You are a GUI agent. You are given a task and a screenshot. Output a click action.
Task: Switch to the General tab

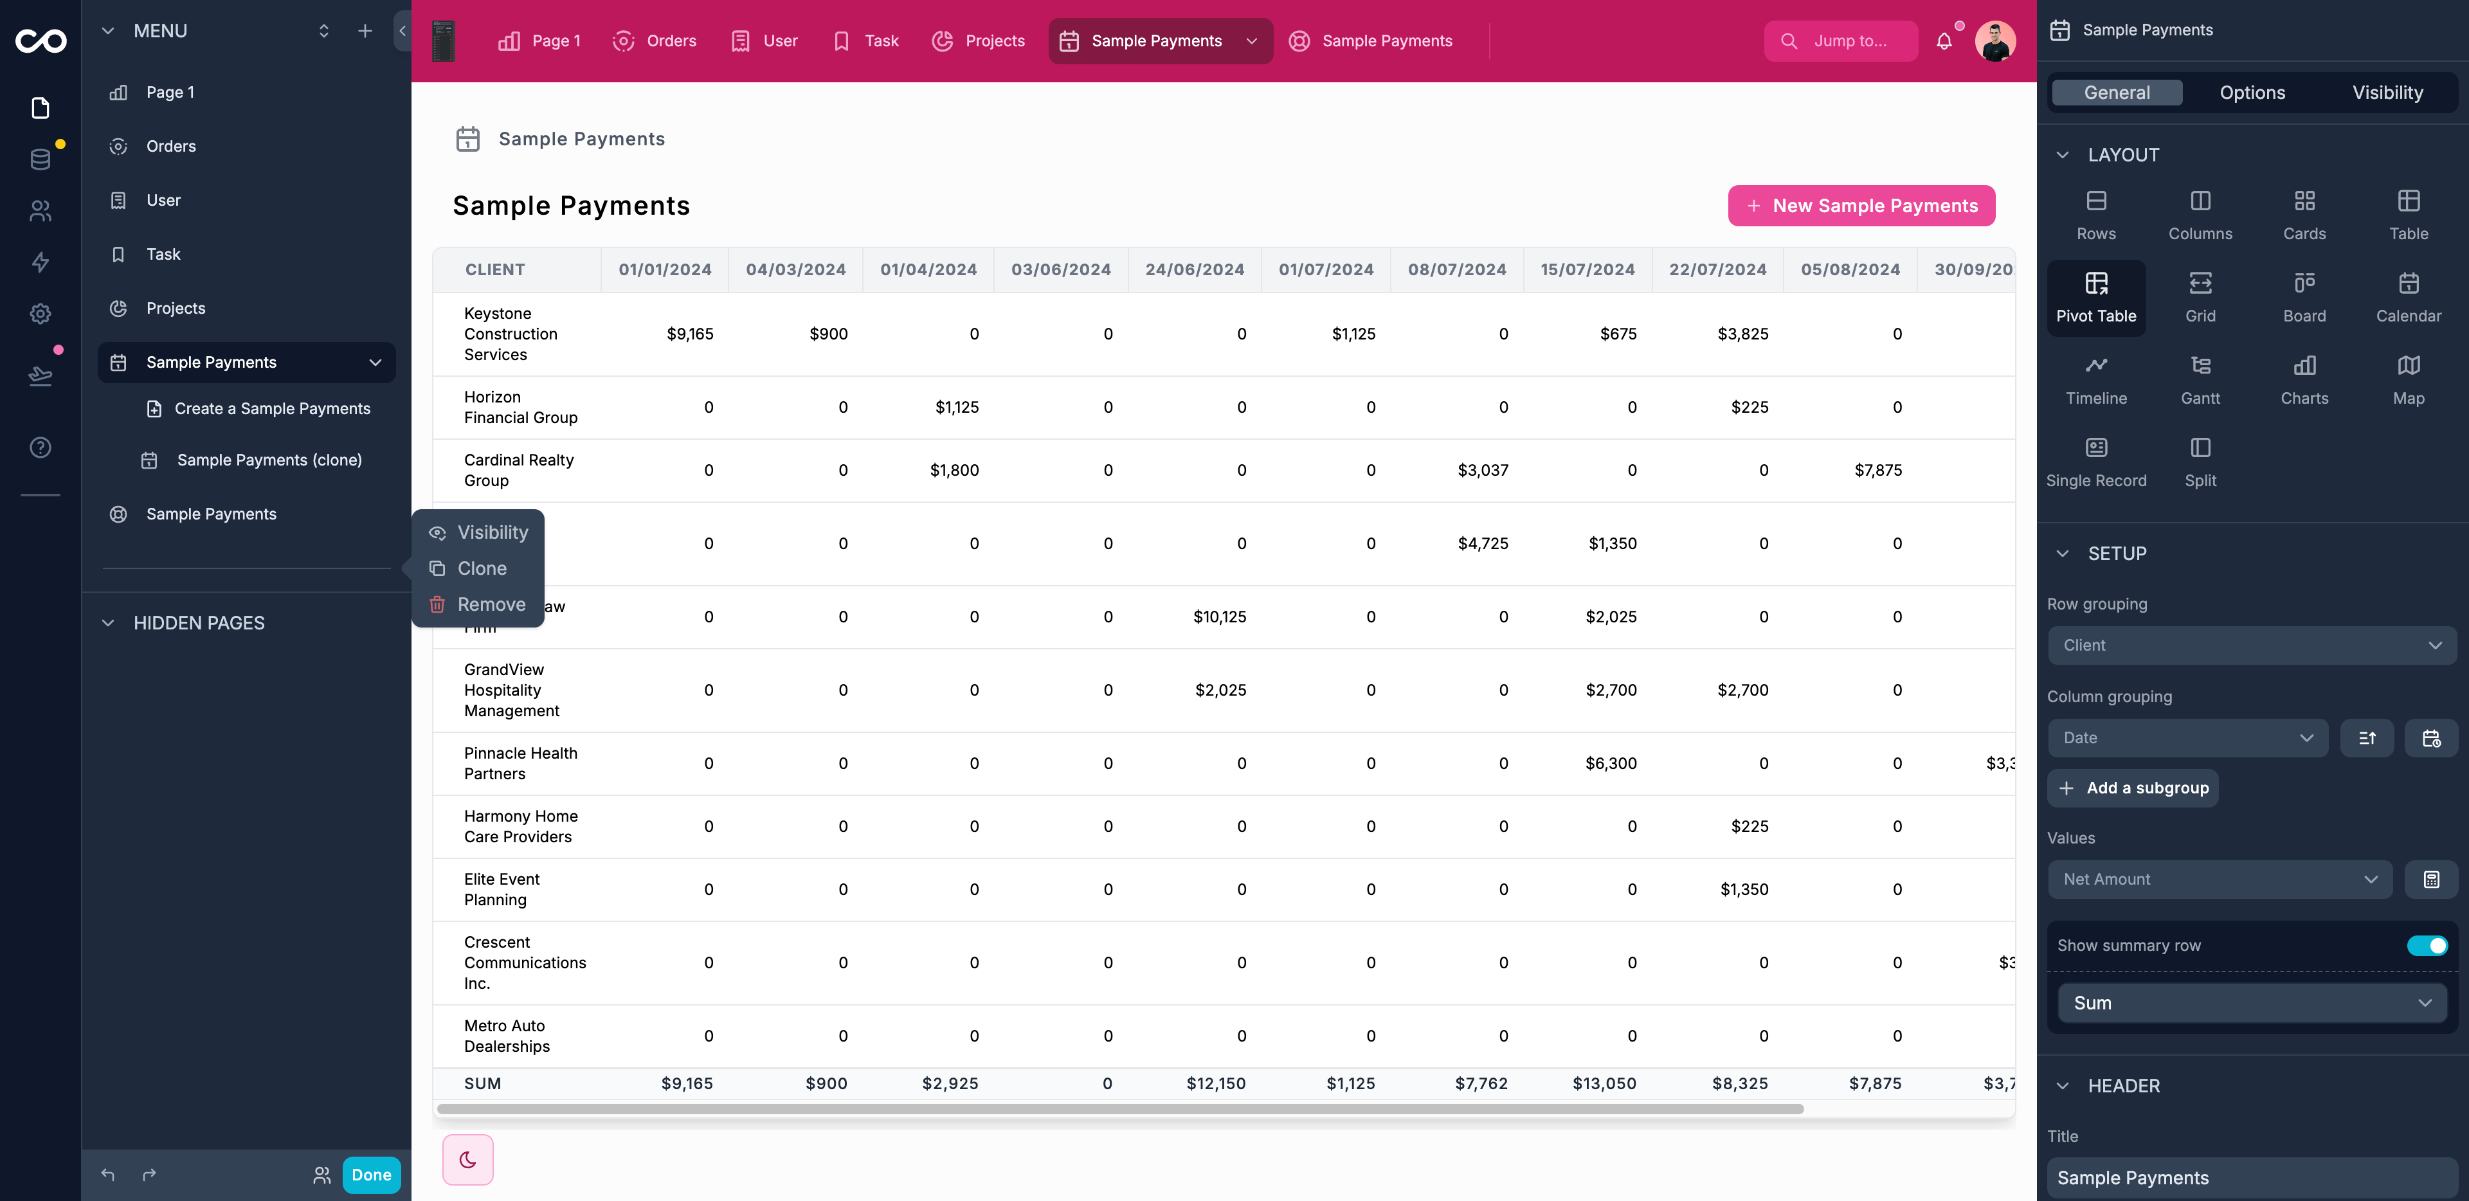(2116, 92)
